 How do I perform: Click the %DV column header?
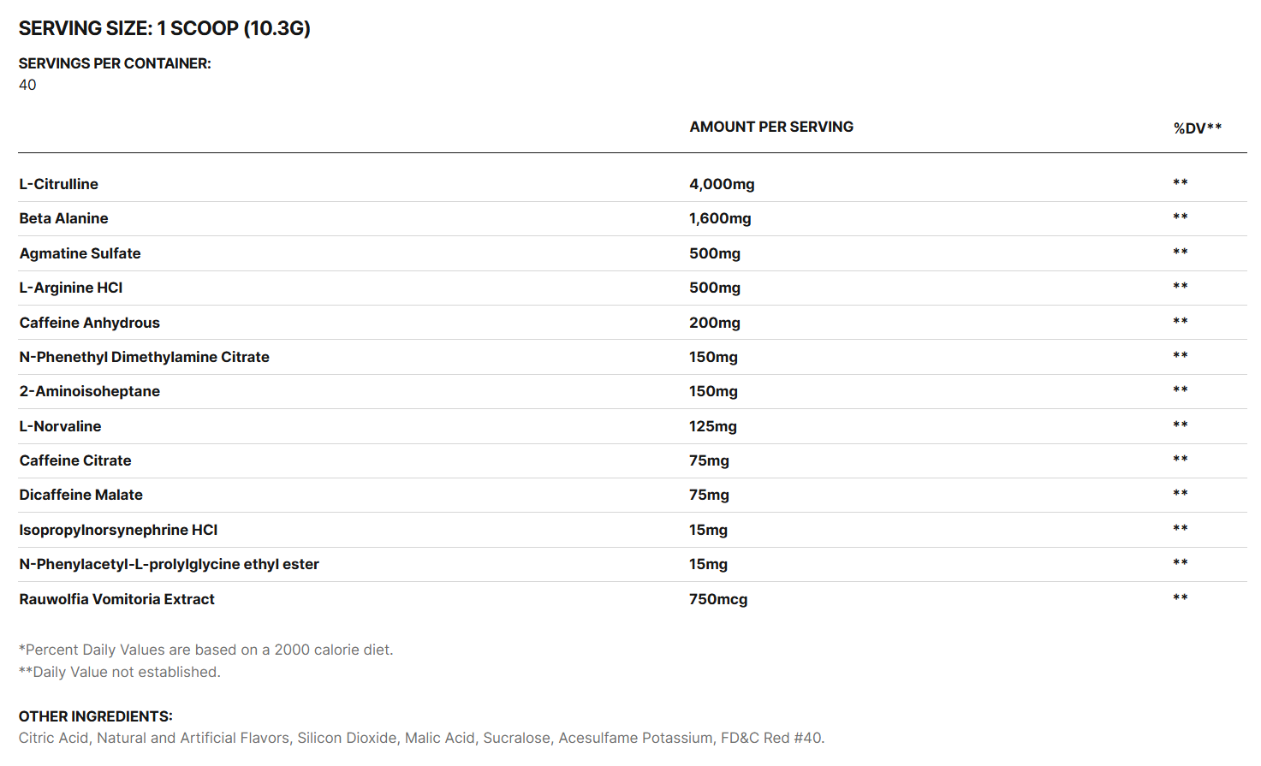[x=1197, y=128]
